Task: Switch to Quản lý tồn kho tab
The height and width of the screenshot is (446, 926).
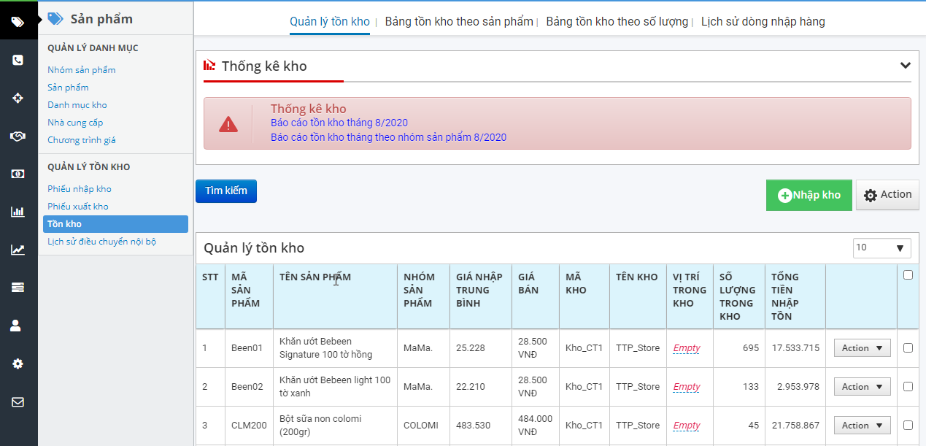Action: 330,22
